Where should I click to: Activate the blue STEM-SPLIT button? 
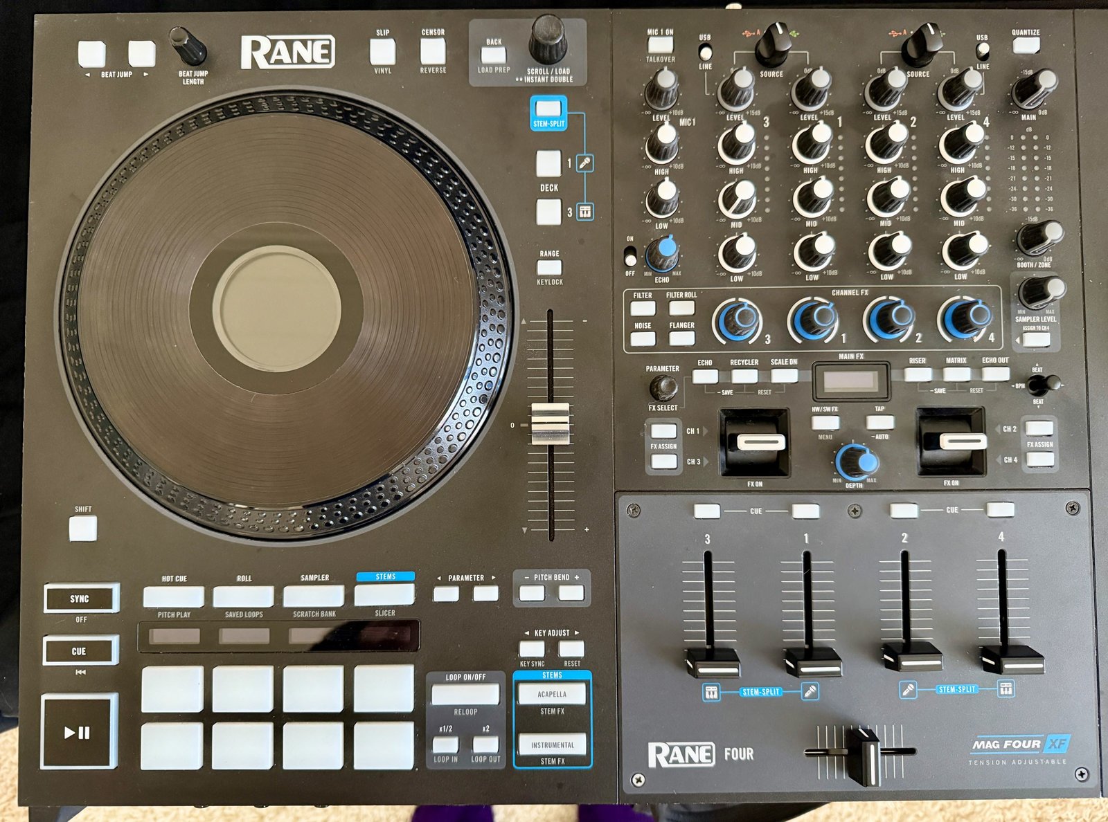[548, 109]
